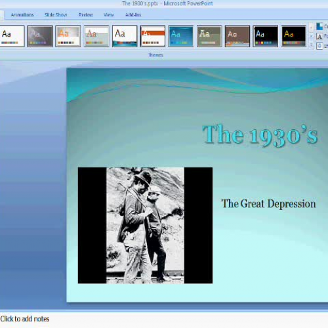This screenshot has width=328, height=328.
Task: Click the "Click to add notes" field
Action: pyautogui.click(x=164, y=319)
